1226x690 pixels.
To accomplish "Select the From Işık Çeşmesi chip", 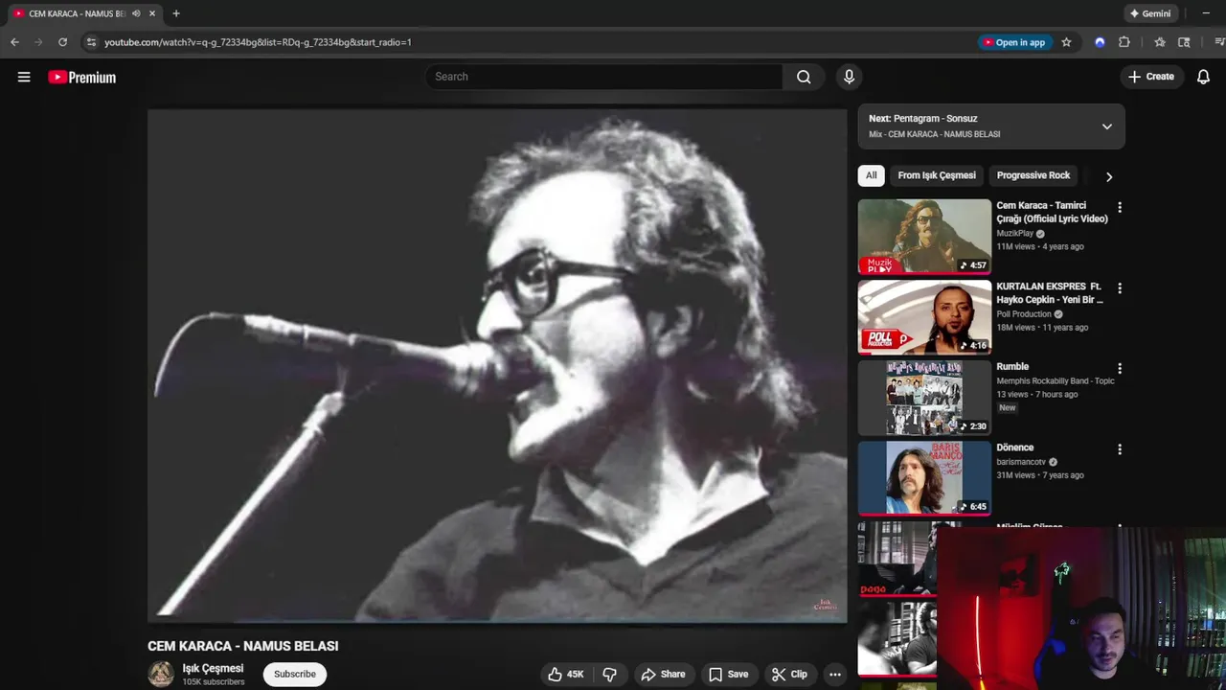I will pyautogui.click(x=937, y=175).
